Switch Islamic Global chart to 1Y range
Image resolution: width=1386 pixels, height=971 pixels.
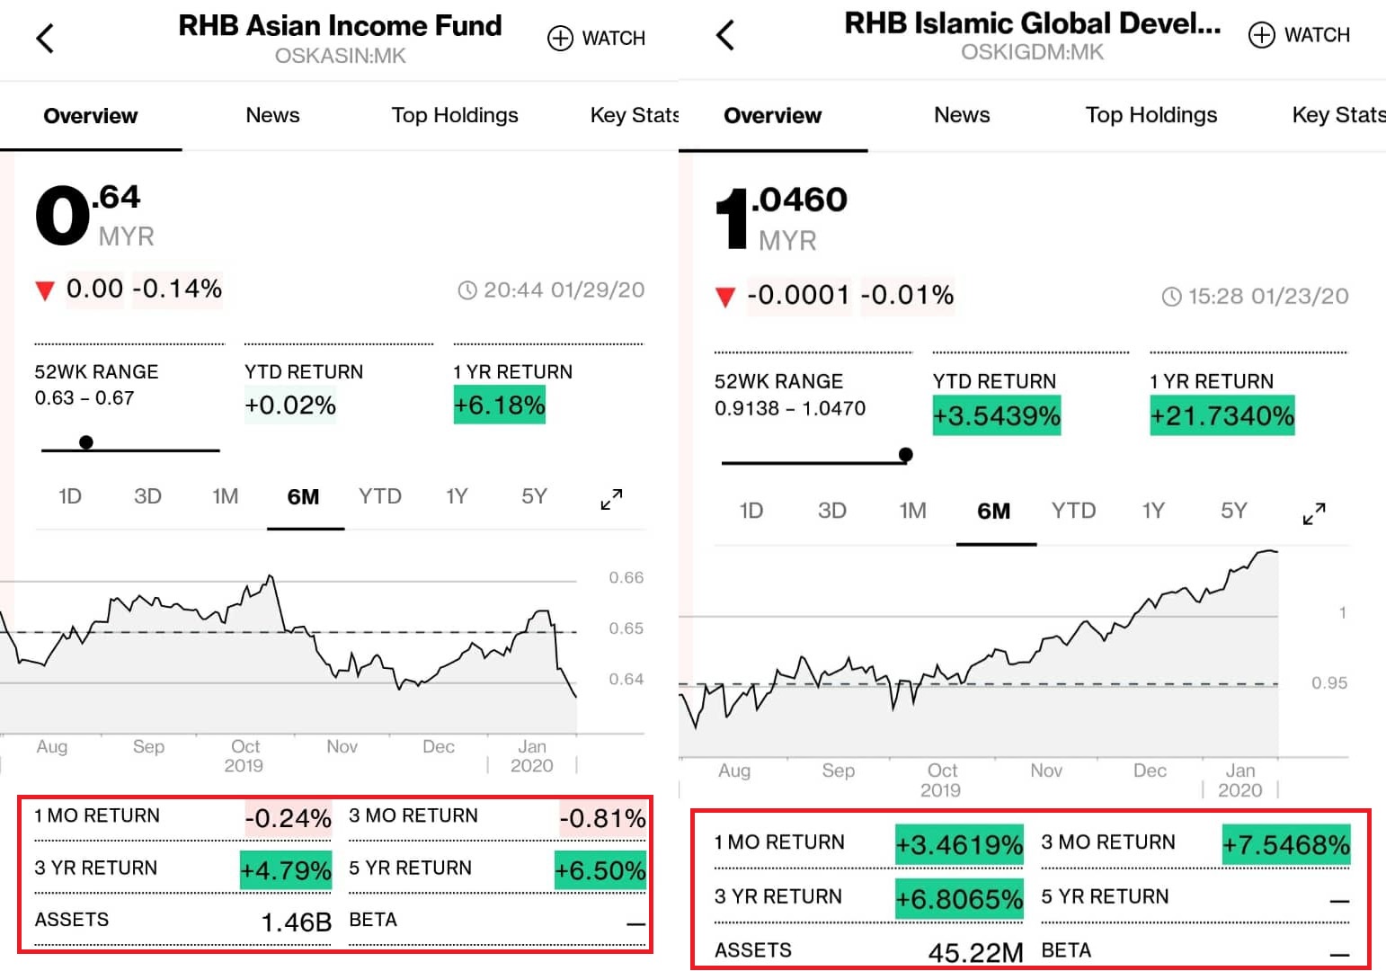point(1153,511)
